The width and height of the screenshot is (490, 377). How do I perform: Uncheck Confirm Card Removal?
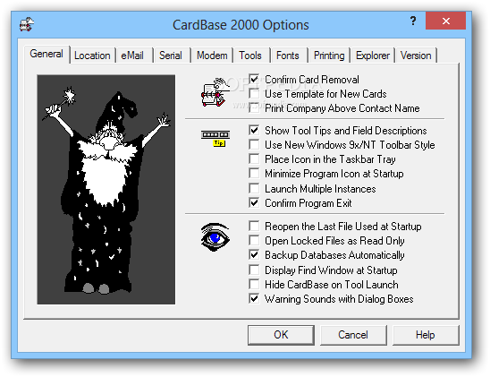[254, 79]
